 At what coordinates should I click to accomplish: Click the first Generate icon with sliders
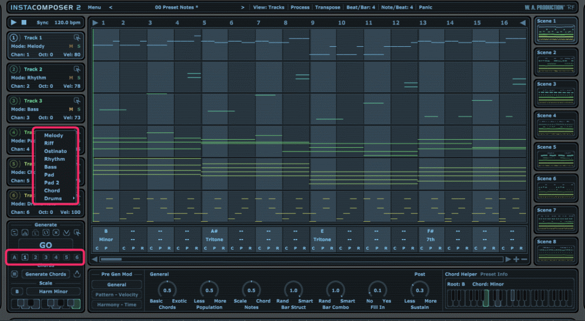tap(14, 233)
